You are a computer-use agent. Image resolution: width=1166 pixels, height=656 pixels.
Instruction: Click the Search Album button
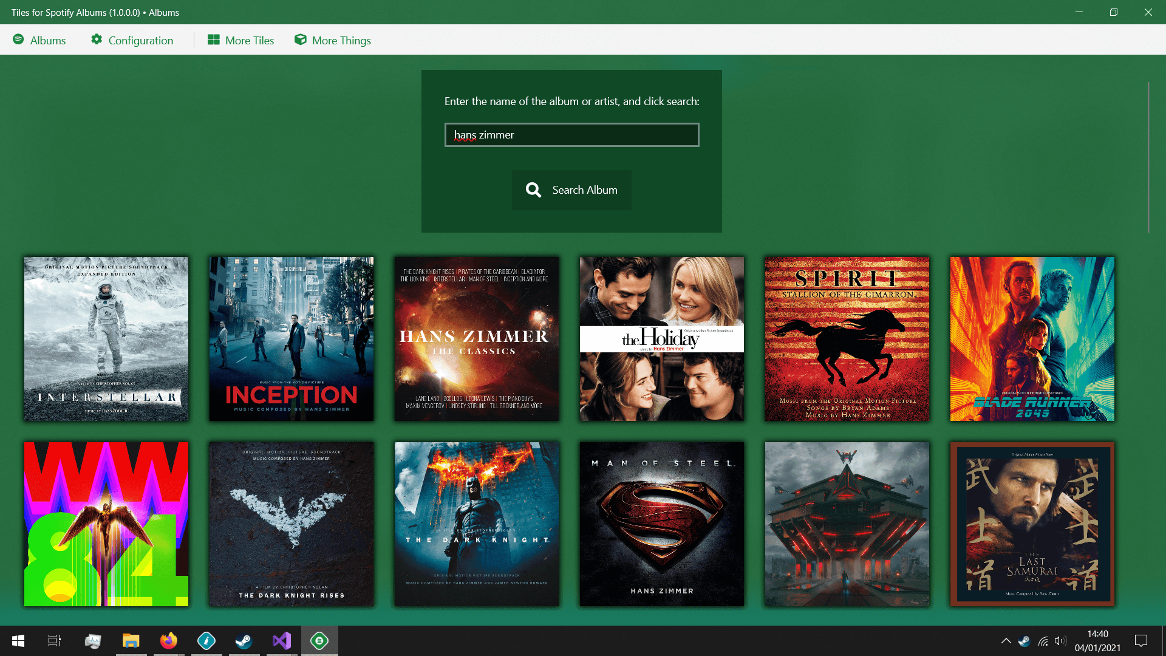tap(571, 190)
